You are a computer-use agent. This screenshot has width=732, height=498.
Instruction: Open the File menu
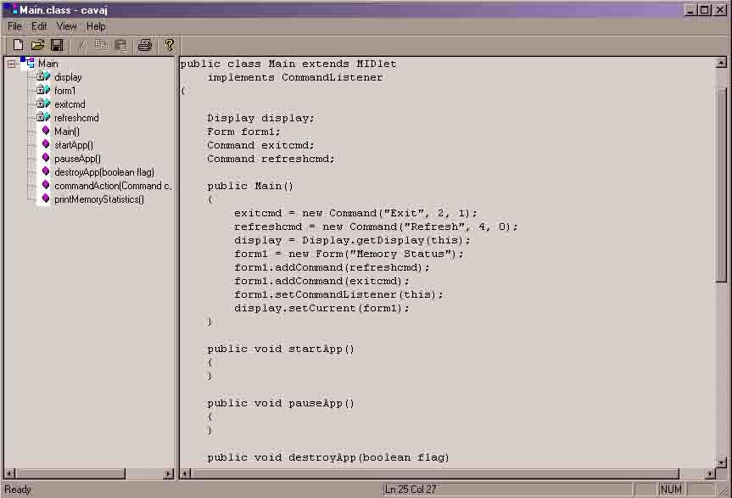[x=14, y=26]
